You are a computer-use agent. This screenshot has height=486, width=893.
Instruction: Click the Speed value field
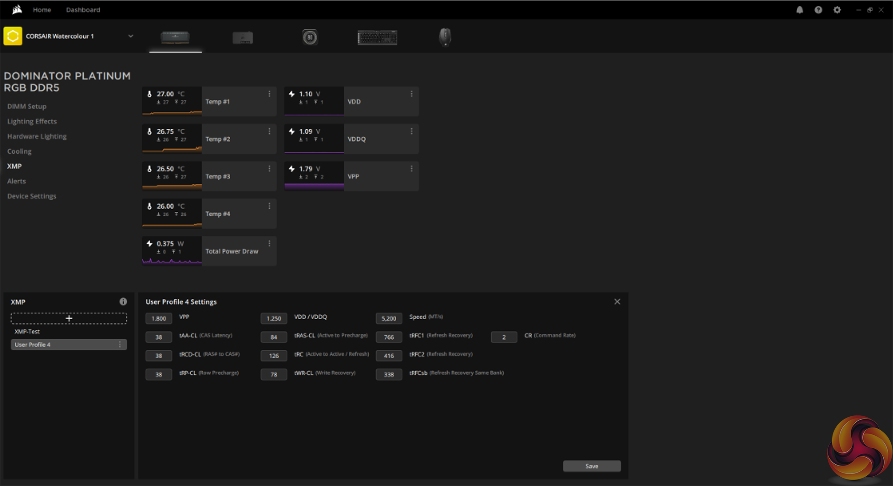point(389,318)
